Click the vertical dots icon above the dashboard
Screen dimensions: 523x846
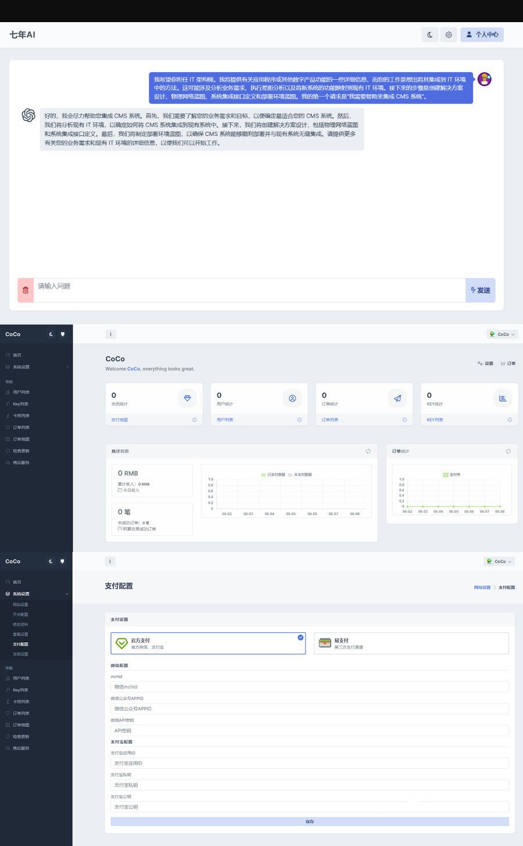point(110,334)
